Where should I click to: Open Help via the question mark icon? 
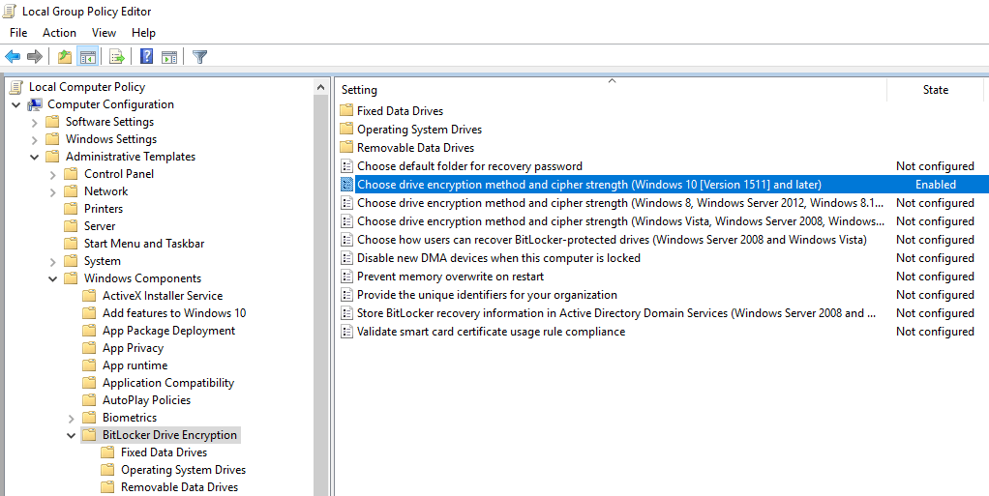[x=146, y=57]
